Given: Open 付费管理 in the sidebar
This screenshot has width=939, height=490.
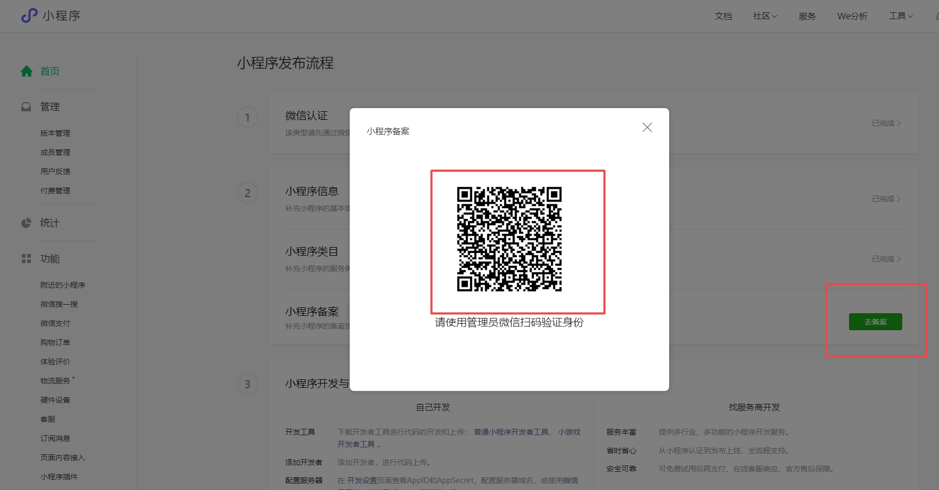Looking at the screenshot, I should click(x=55, y=191).
